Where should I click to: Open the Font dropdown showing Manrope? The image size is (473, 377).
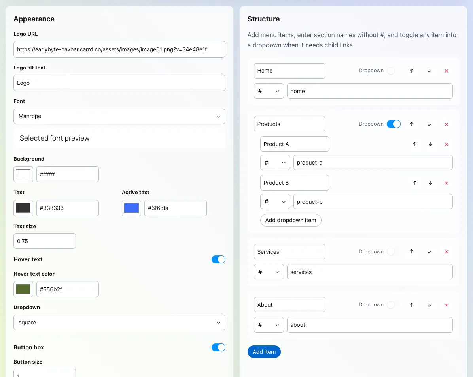coord(119,116)
